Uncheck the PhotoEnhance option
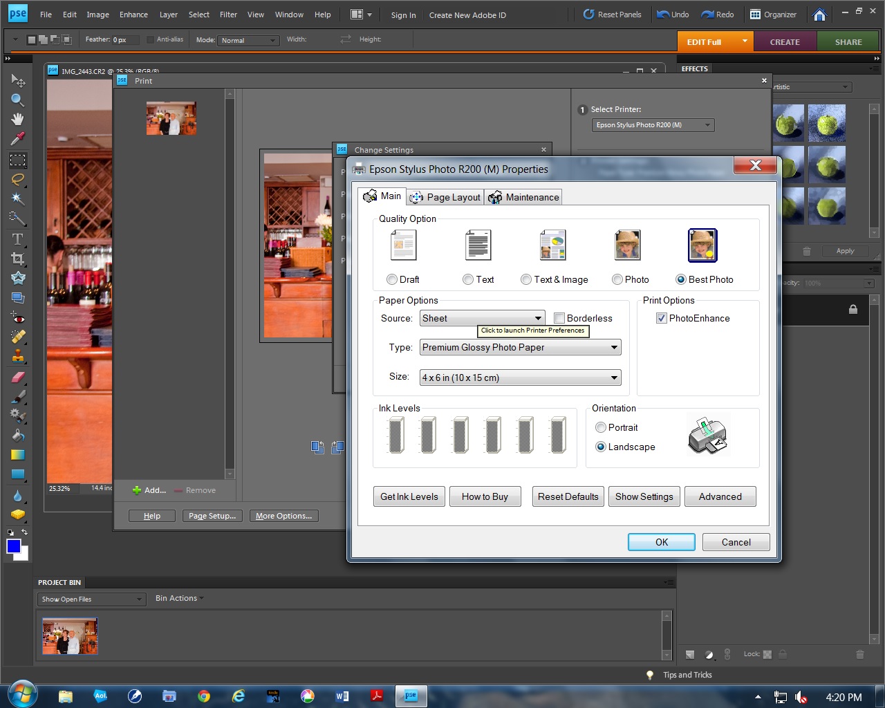 point(662,318)
